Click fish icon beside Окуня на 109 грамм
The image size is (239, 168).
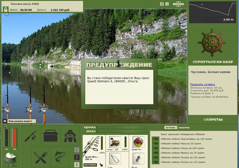pyautogui.click(x=156, y=148)
